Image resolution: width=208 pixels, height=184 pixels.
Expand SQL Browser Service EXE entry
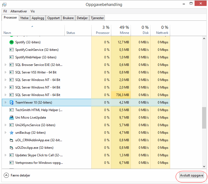5,65
